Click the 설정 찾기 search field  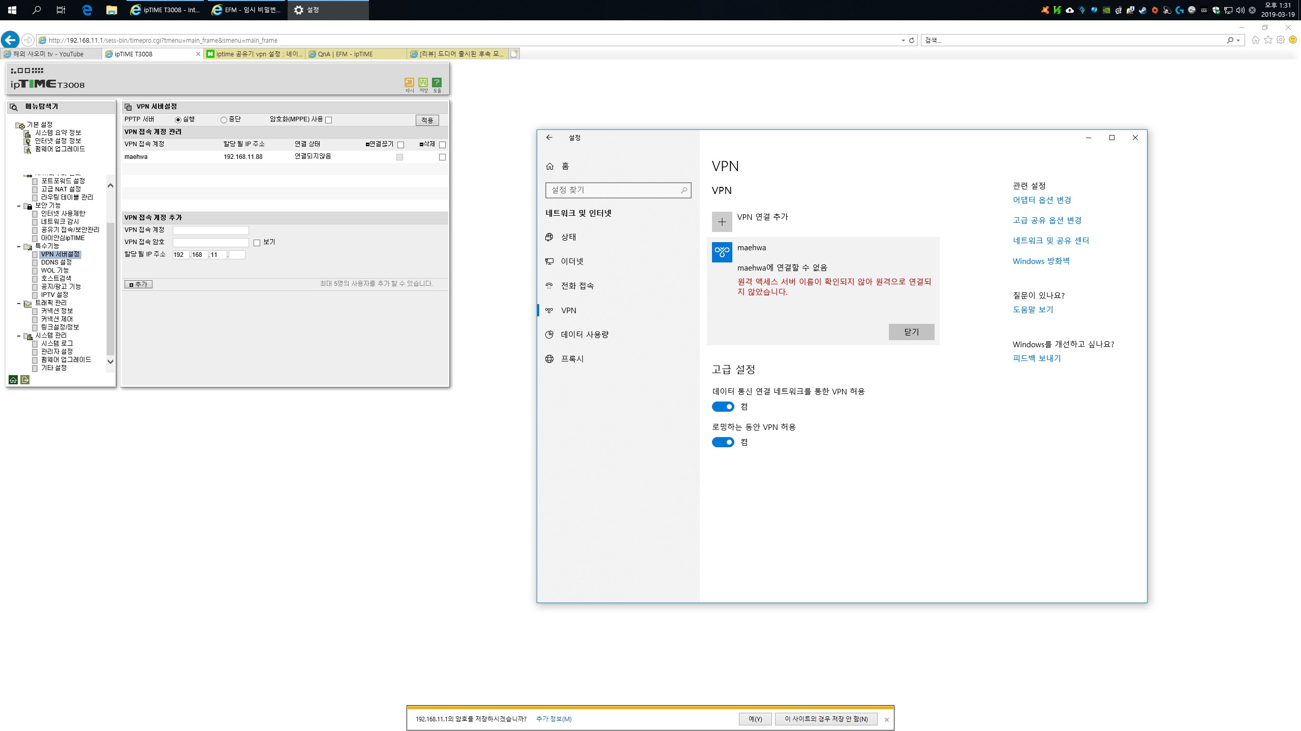coord(618,190)
